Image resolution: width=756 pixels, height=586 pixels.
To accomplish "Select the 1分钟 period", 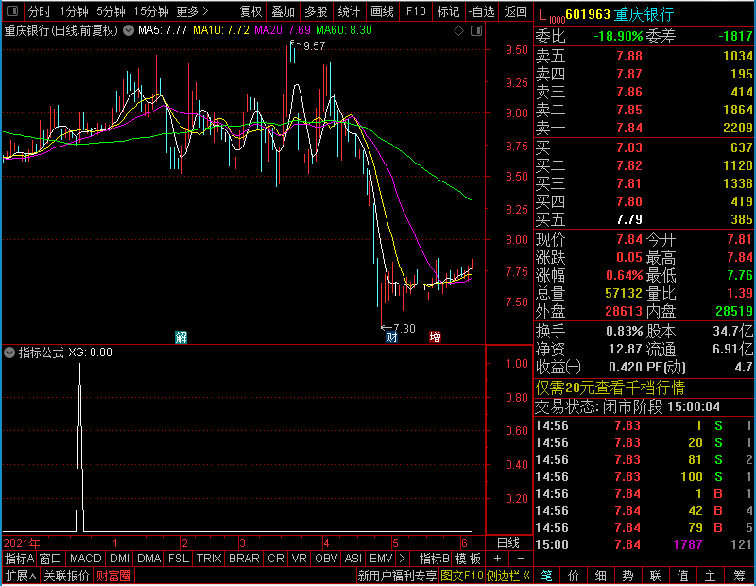I will point(74,11).
